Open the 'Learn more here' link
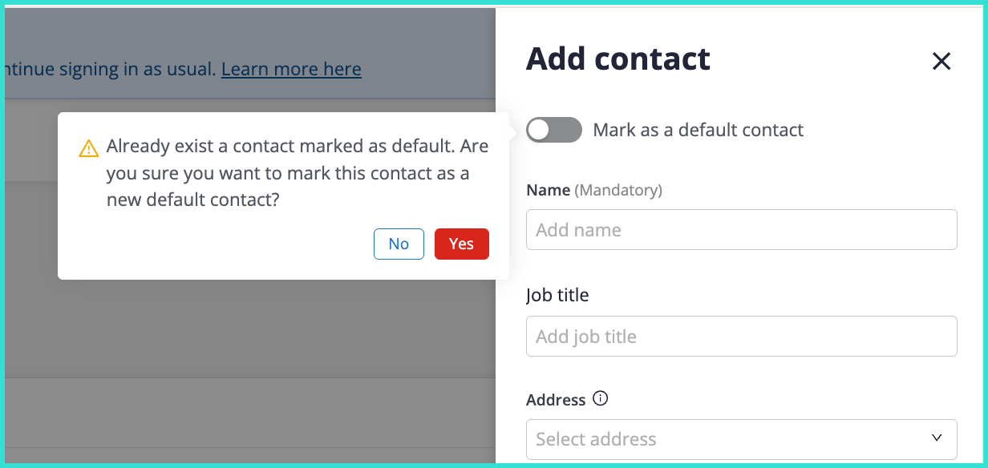This screenshot has height=468, width=988. click(x=291, y=70)
